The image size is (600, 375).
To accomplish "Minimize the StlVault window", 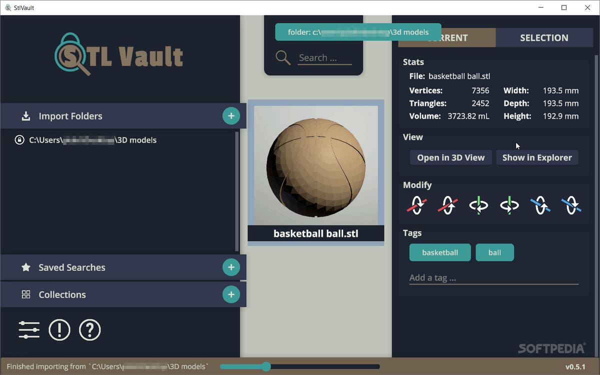I will (541, 7).
